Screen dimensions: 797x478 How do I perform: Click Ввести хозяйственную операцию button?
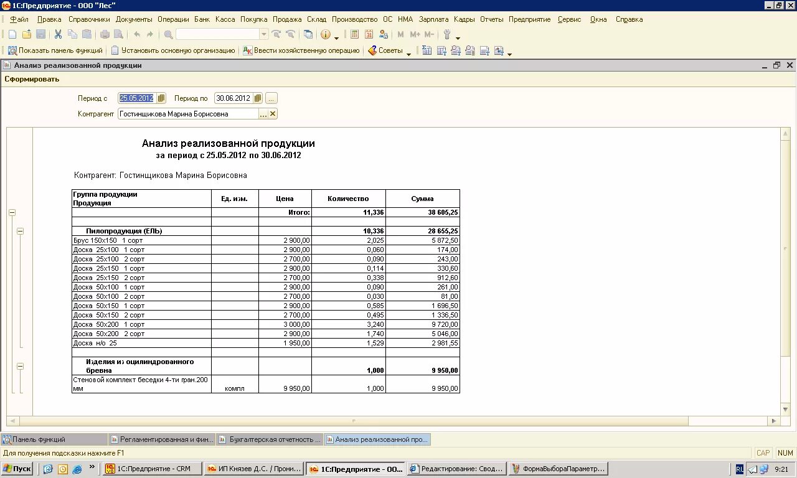301,50
